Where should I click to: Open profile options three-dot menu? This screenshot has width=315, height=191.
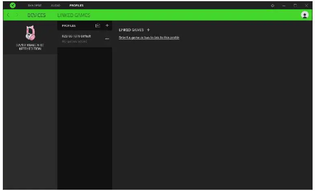(x=107, y=39)
